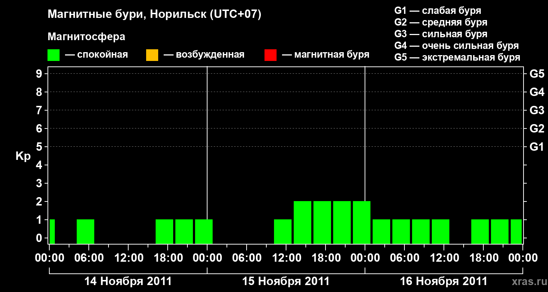Click the 'G1 — слабая буря' legend line
The image size is (548, 292).
(438, 11)
